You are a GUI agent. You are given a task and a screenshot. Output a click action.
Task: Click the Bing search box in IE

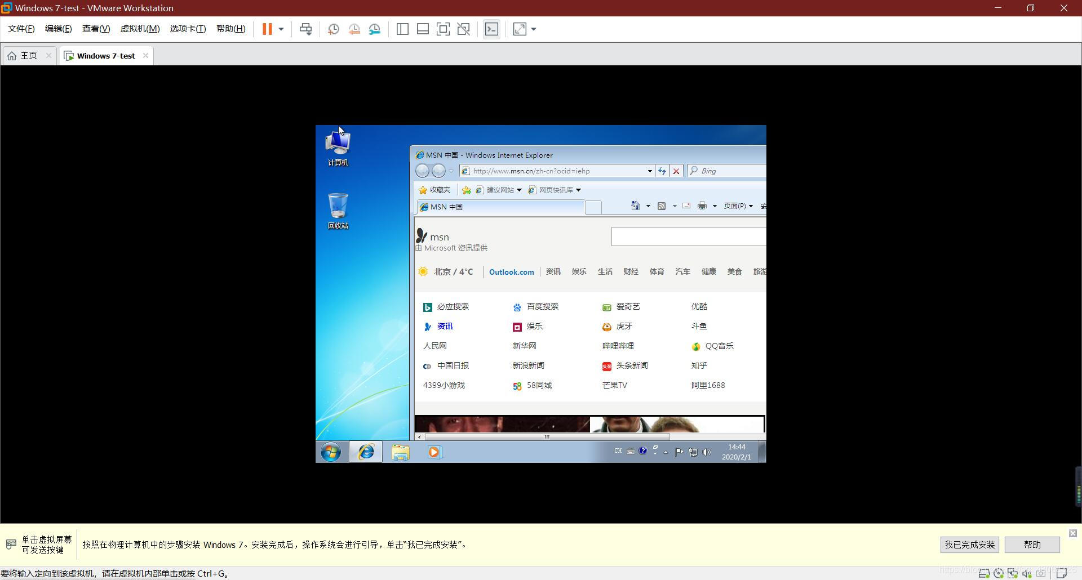(x=727, y=171)
